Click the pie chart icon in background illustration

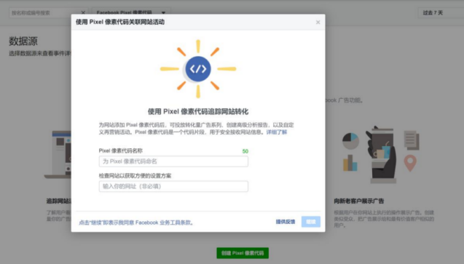350,141
